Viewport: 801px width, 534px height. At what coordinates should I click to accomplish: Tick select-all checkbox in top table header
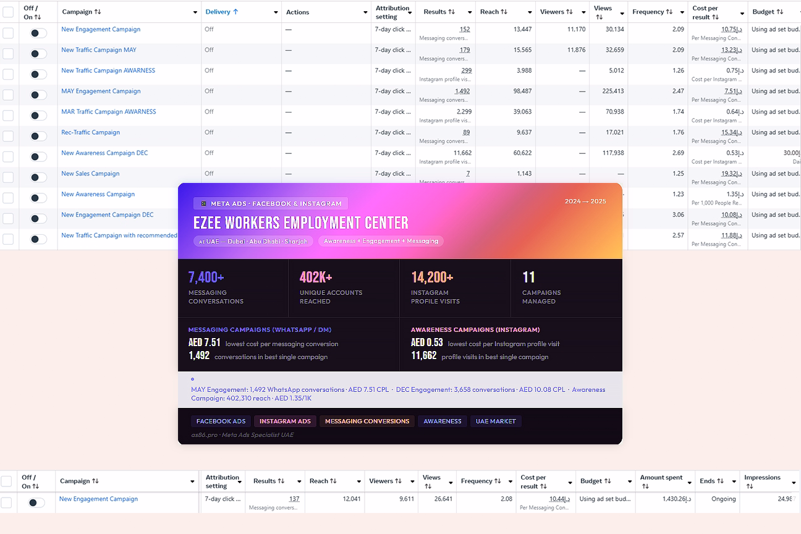[8, 12]
